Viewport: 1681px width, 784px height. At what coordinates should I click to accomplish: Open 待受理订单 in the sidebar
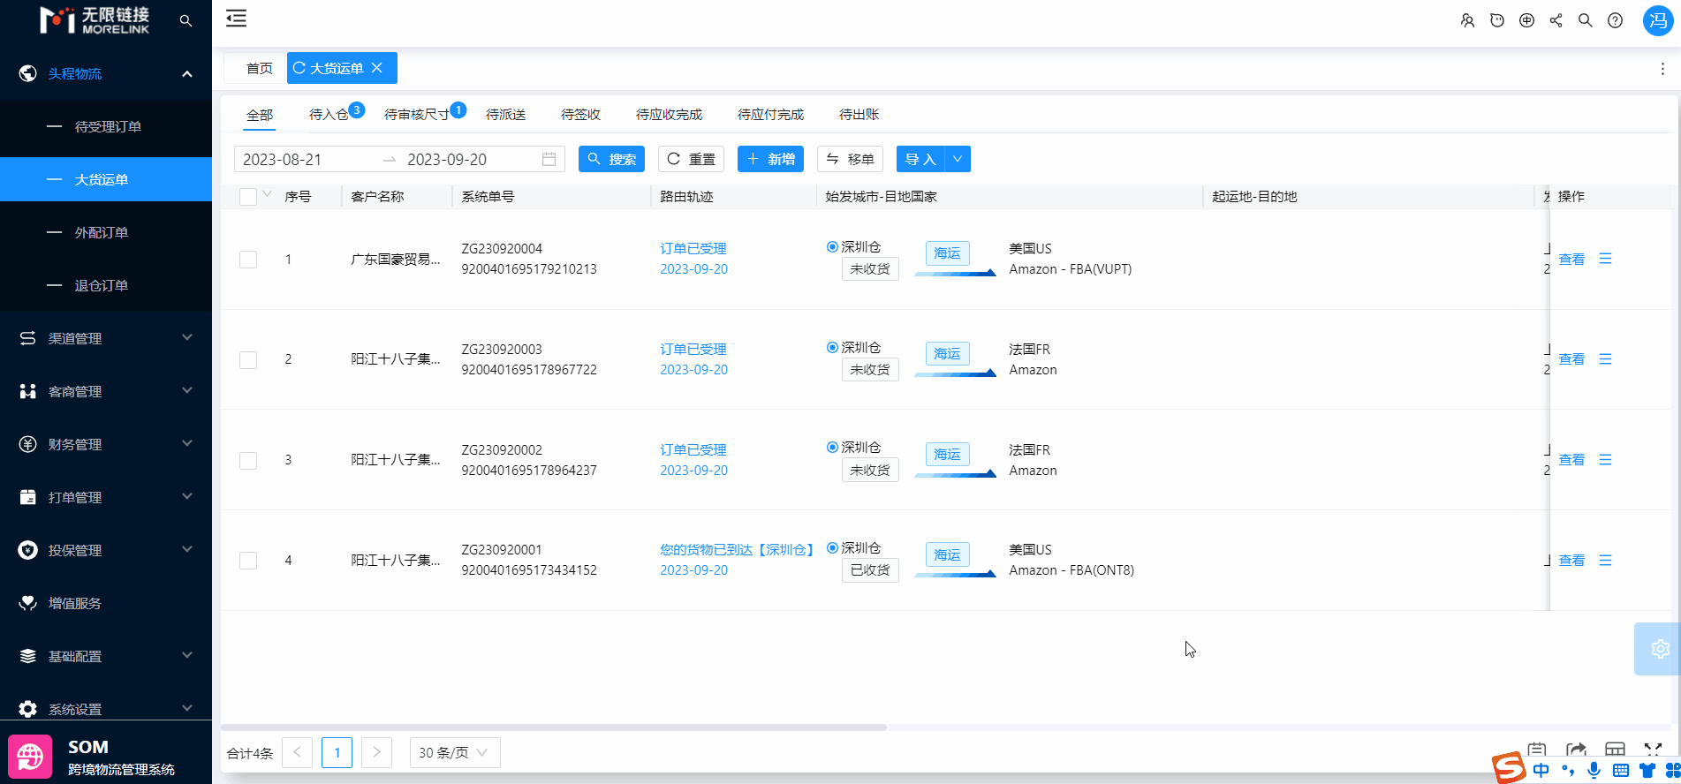pos(106,126)
